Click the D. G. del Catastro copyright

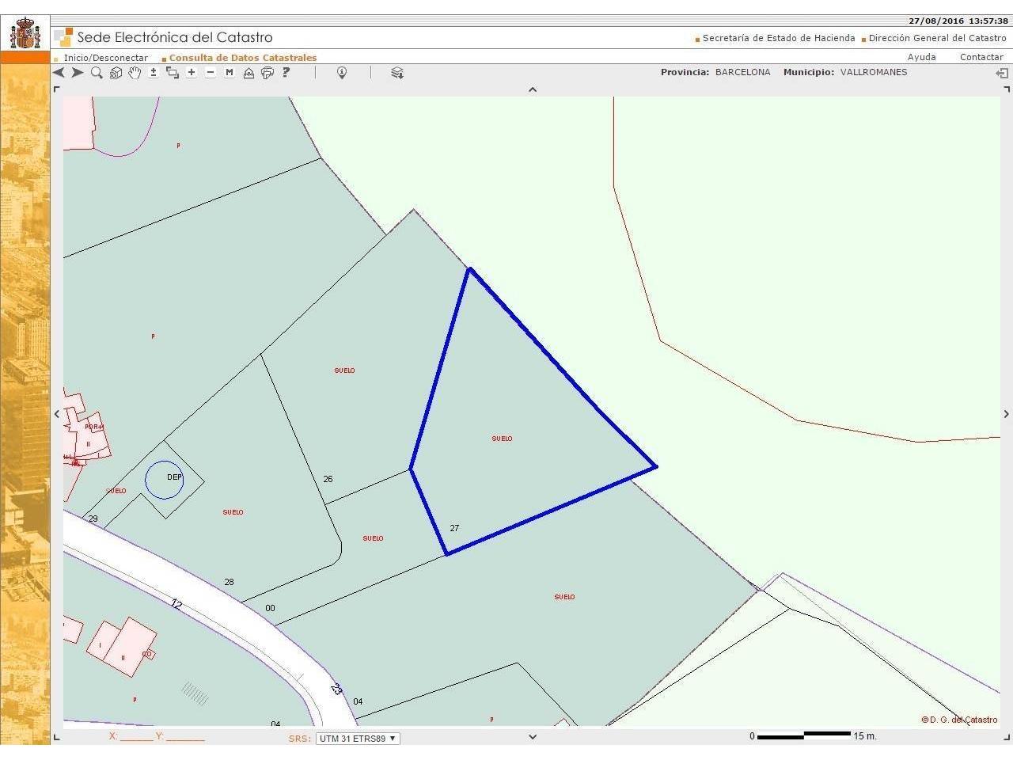click(959, 720)
